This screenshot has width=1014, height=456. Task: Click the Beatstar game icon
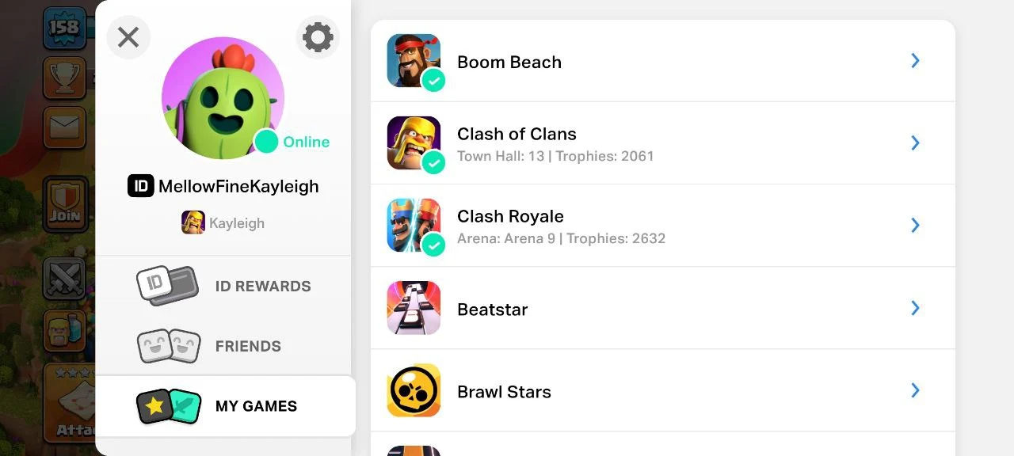click(414, 308)
